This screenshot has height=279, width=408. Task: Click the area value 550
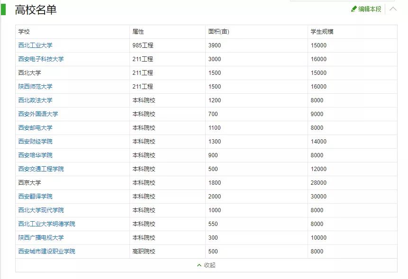[x=213, y=224]
